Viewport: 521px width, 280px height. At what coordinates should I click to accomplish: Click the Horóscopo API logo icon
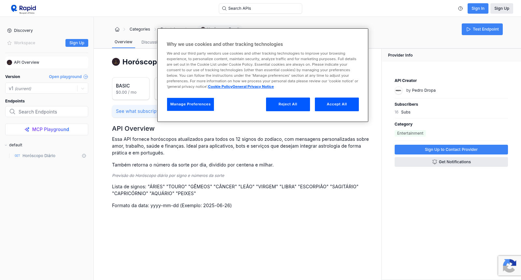[116, 62]
